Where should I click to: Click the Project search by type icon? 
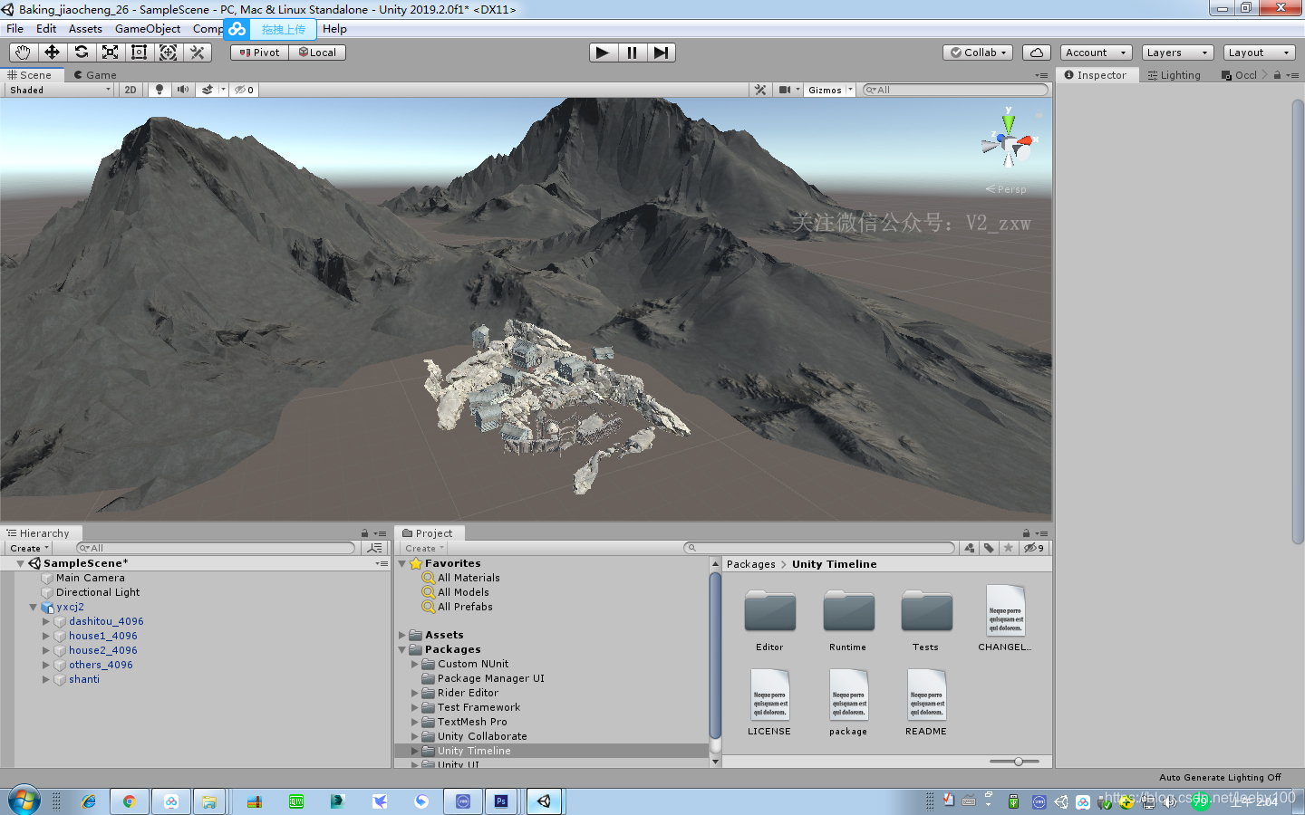970,548
